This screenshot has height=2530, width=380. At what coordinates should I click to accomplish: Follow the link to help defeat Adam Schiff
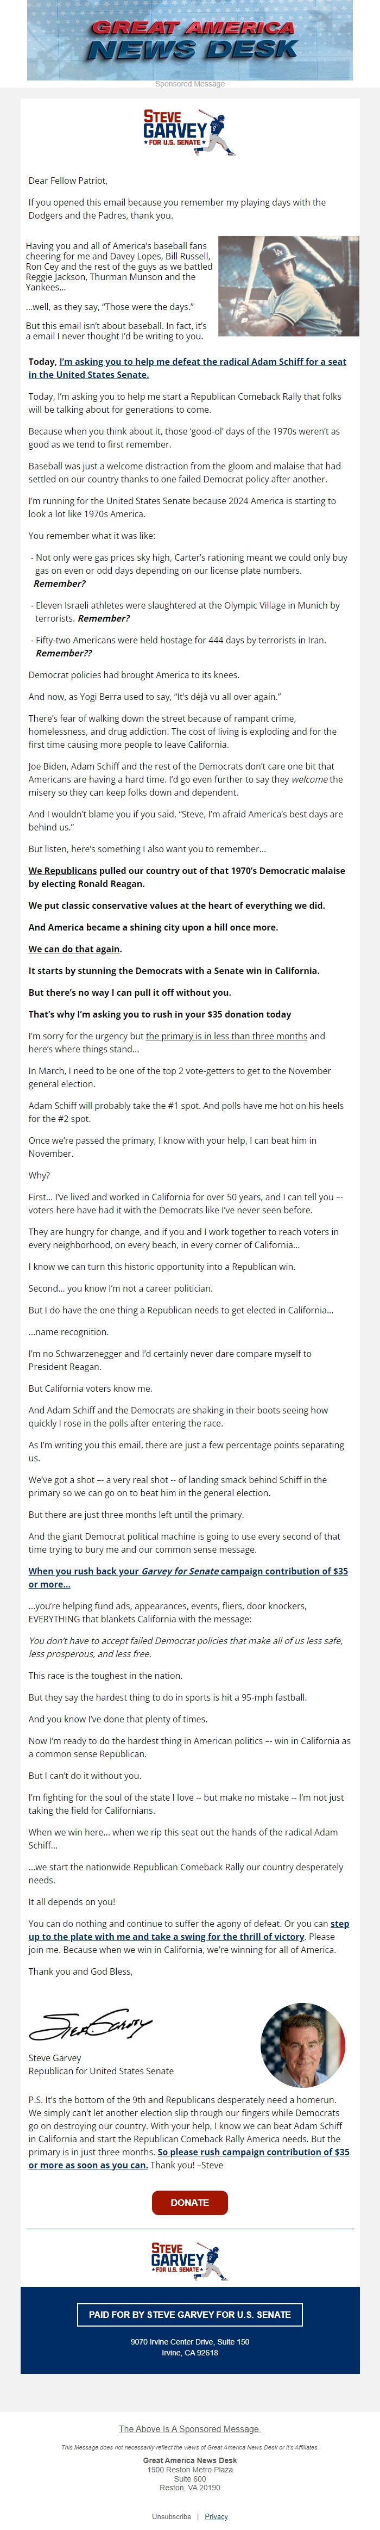[187, 368]
